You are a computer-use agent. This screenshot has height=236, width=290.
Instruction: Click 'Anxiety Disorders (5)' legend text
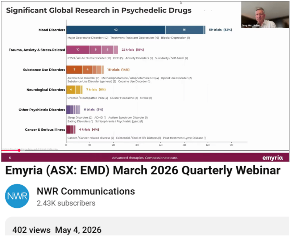click(139, 58)
